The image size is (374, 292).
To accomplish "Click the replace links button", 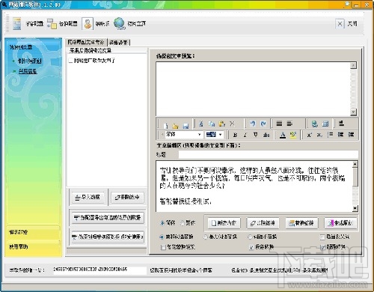I will 301,223.
